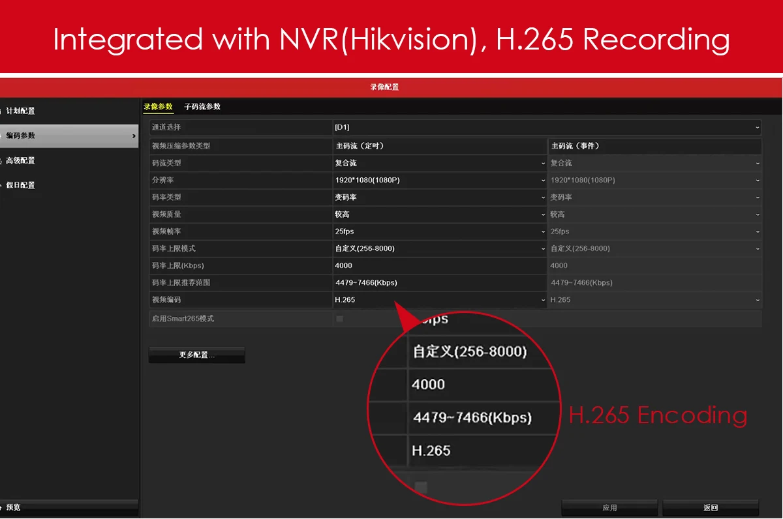The image size is (783, 519).
Task: Click the 应用 apply button
Action: tap(609, 508)
